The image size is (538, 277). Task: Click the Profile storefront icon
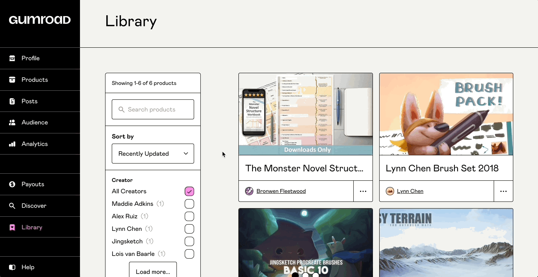tap(12, 58)
